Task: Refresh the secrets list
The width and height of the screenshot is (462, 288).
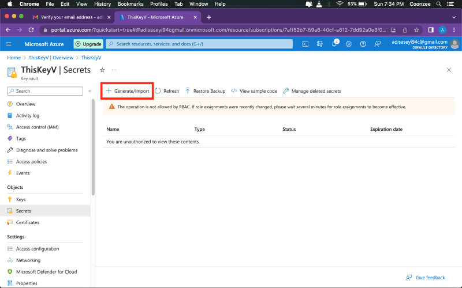Action: [x=167, y=91]
